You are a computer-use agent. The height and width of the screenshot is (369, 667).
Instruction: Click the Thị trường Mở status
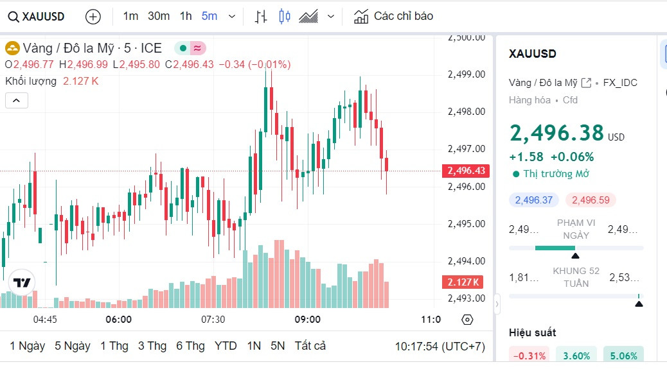pos(551,174)
